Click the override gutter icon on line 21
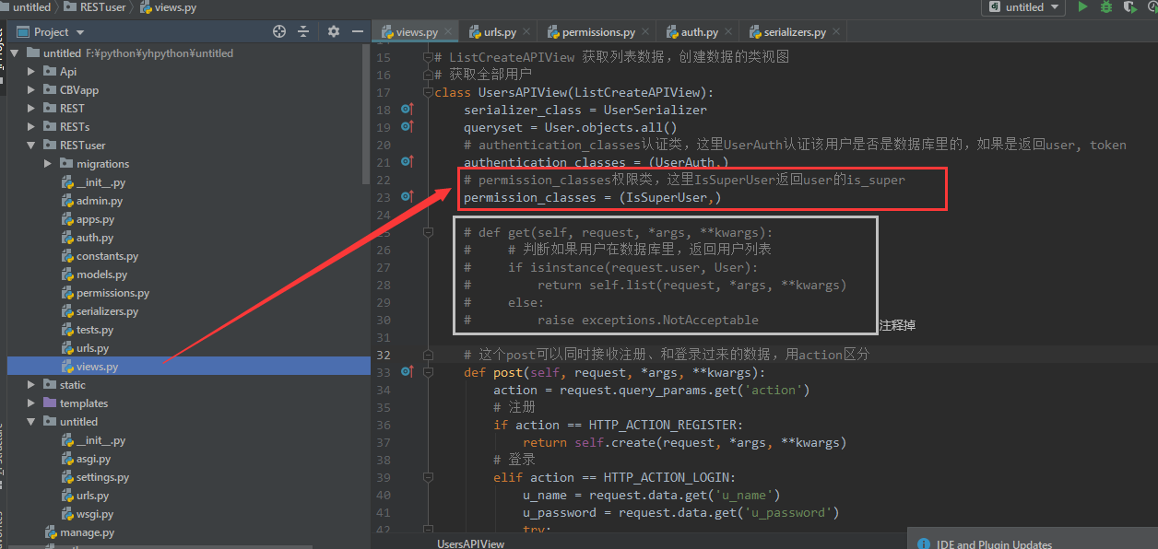 pyautogui.click(x=408, y=162)
